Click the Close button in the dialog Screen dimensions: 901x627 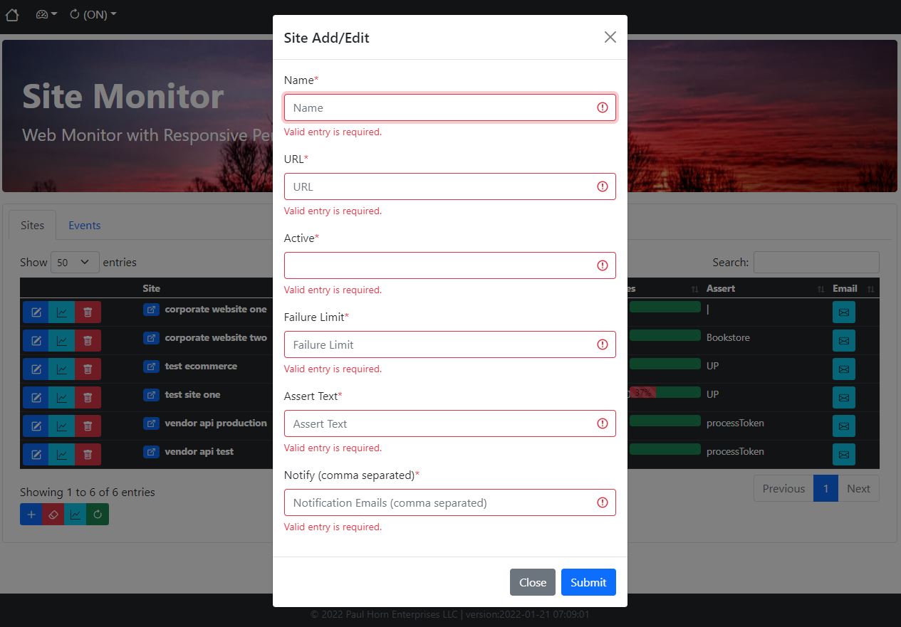pyautogui.click(x=532, y=582)
